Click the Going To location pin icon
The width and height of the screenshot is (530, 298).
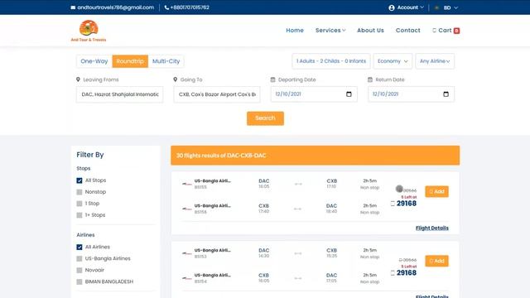pos(175,79)
